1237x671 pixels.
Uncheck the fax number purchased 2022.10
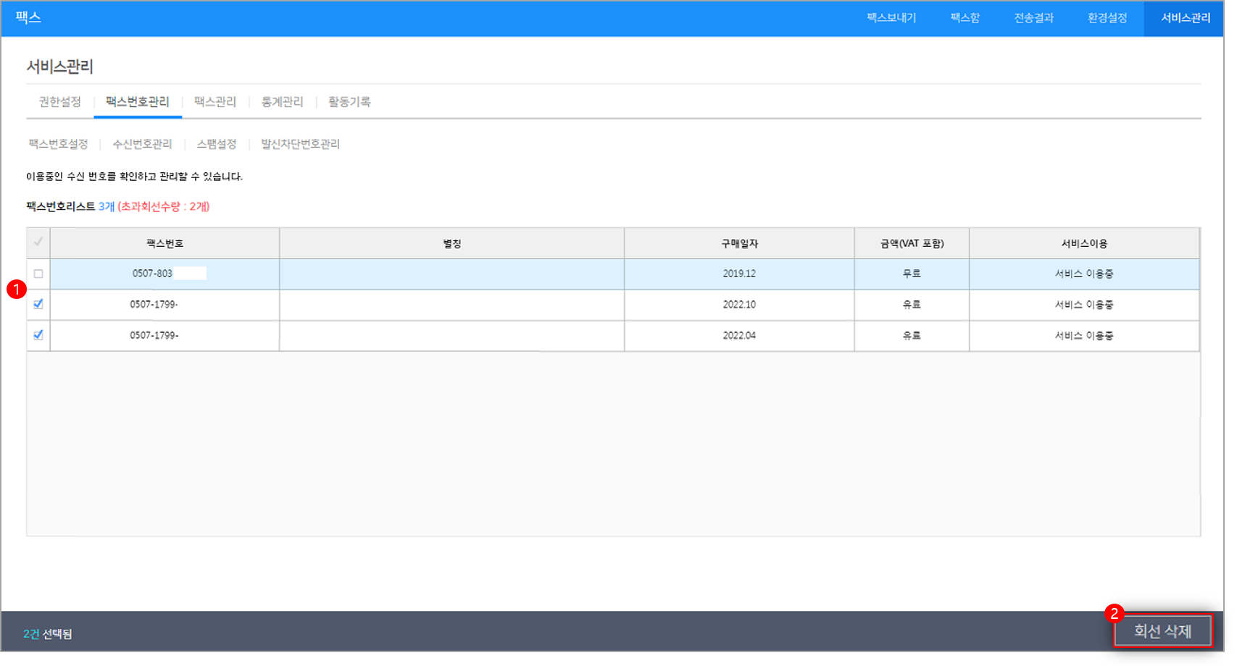point(38,304)
